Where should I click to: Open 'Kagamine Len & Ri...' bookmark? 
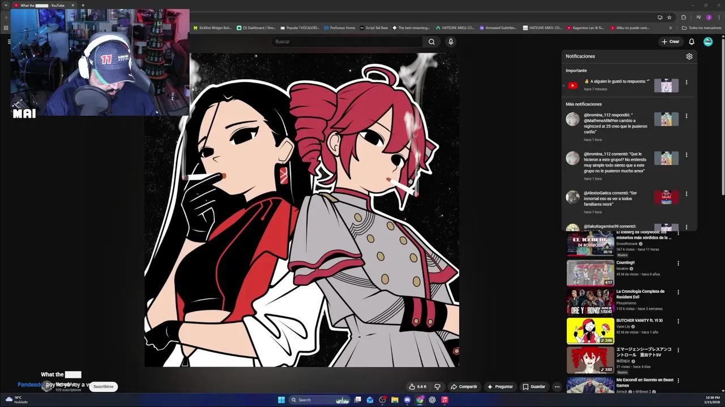coord(585,28)
